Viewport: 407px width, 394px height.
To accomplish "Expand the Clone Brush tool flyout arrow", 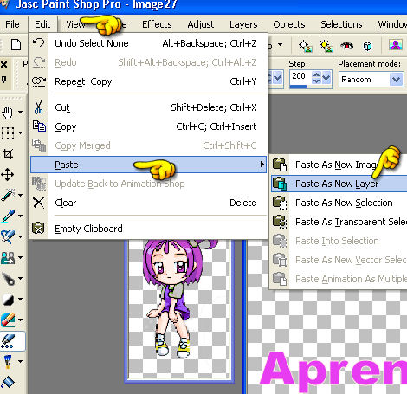I will click(20, 257).
